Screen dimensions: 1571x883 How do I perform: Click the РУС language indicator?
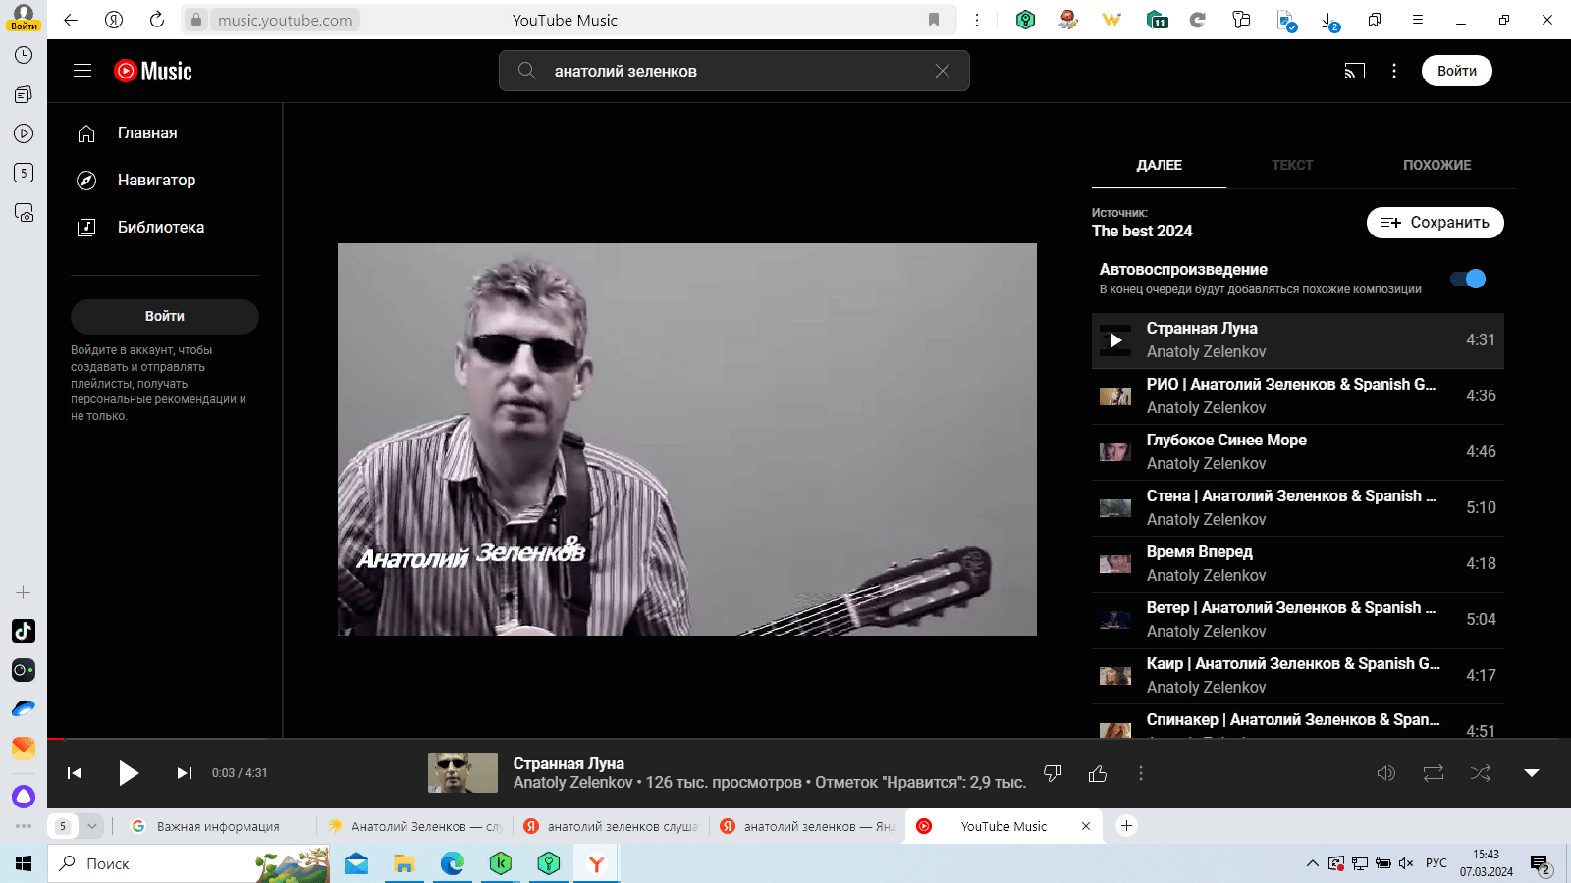click(x=1436, y=863)
